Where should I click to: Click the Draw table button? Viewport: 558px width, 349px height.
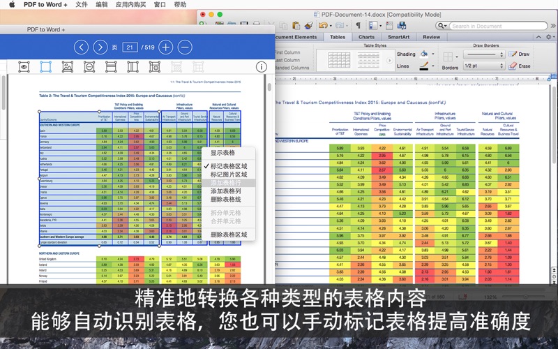519,54
